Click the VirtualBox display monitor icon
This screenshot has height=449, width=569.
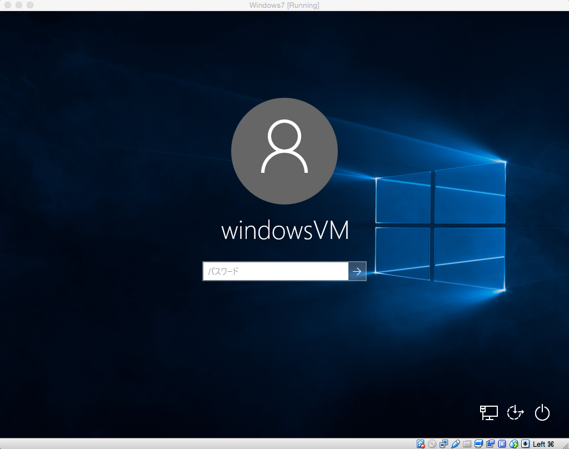coord(478,444)
